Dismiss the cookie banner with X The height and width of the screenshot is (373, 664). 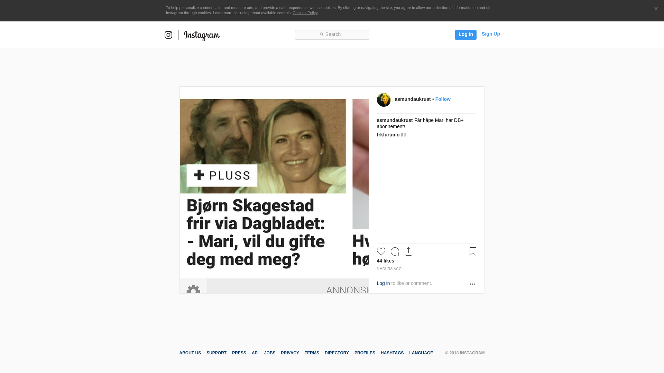coord(656,9)
